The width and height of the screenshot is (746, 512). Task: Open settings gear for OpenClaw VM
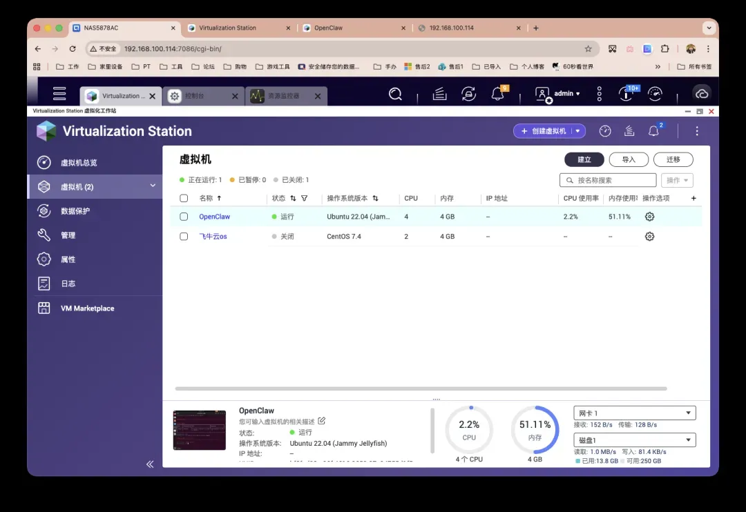pyautogui.click(x=649, y=217)
